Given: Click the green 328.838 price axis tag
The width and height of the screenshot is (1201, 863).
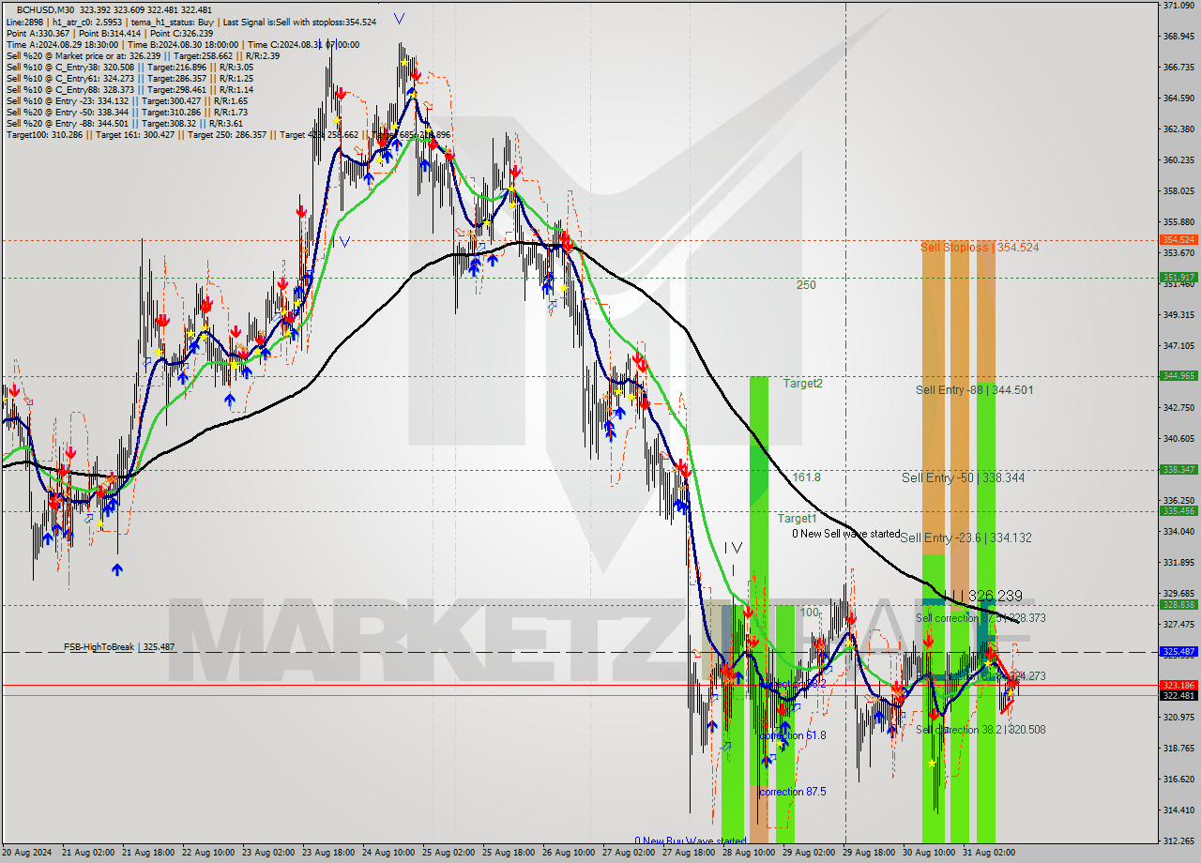Looking at the screenshot, I should pyautogui.click(x=1178, y=605).
